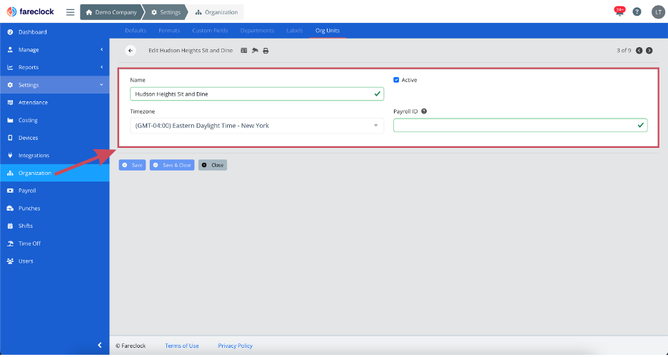This screenshot has height=357, width=668.
Task: Click the Save & Close button
Action: (x=172, y=165)
